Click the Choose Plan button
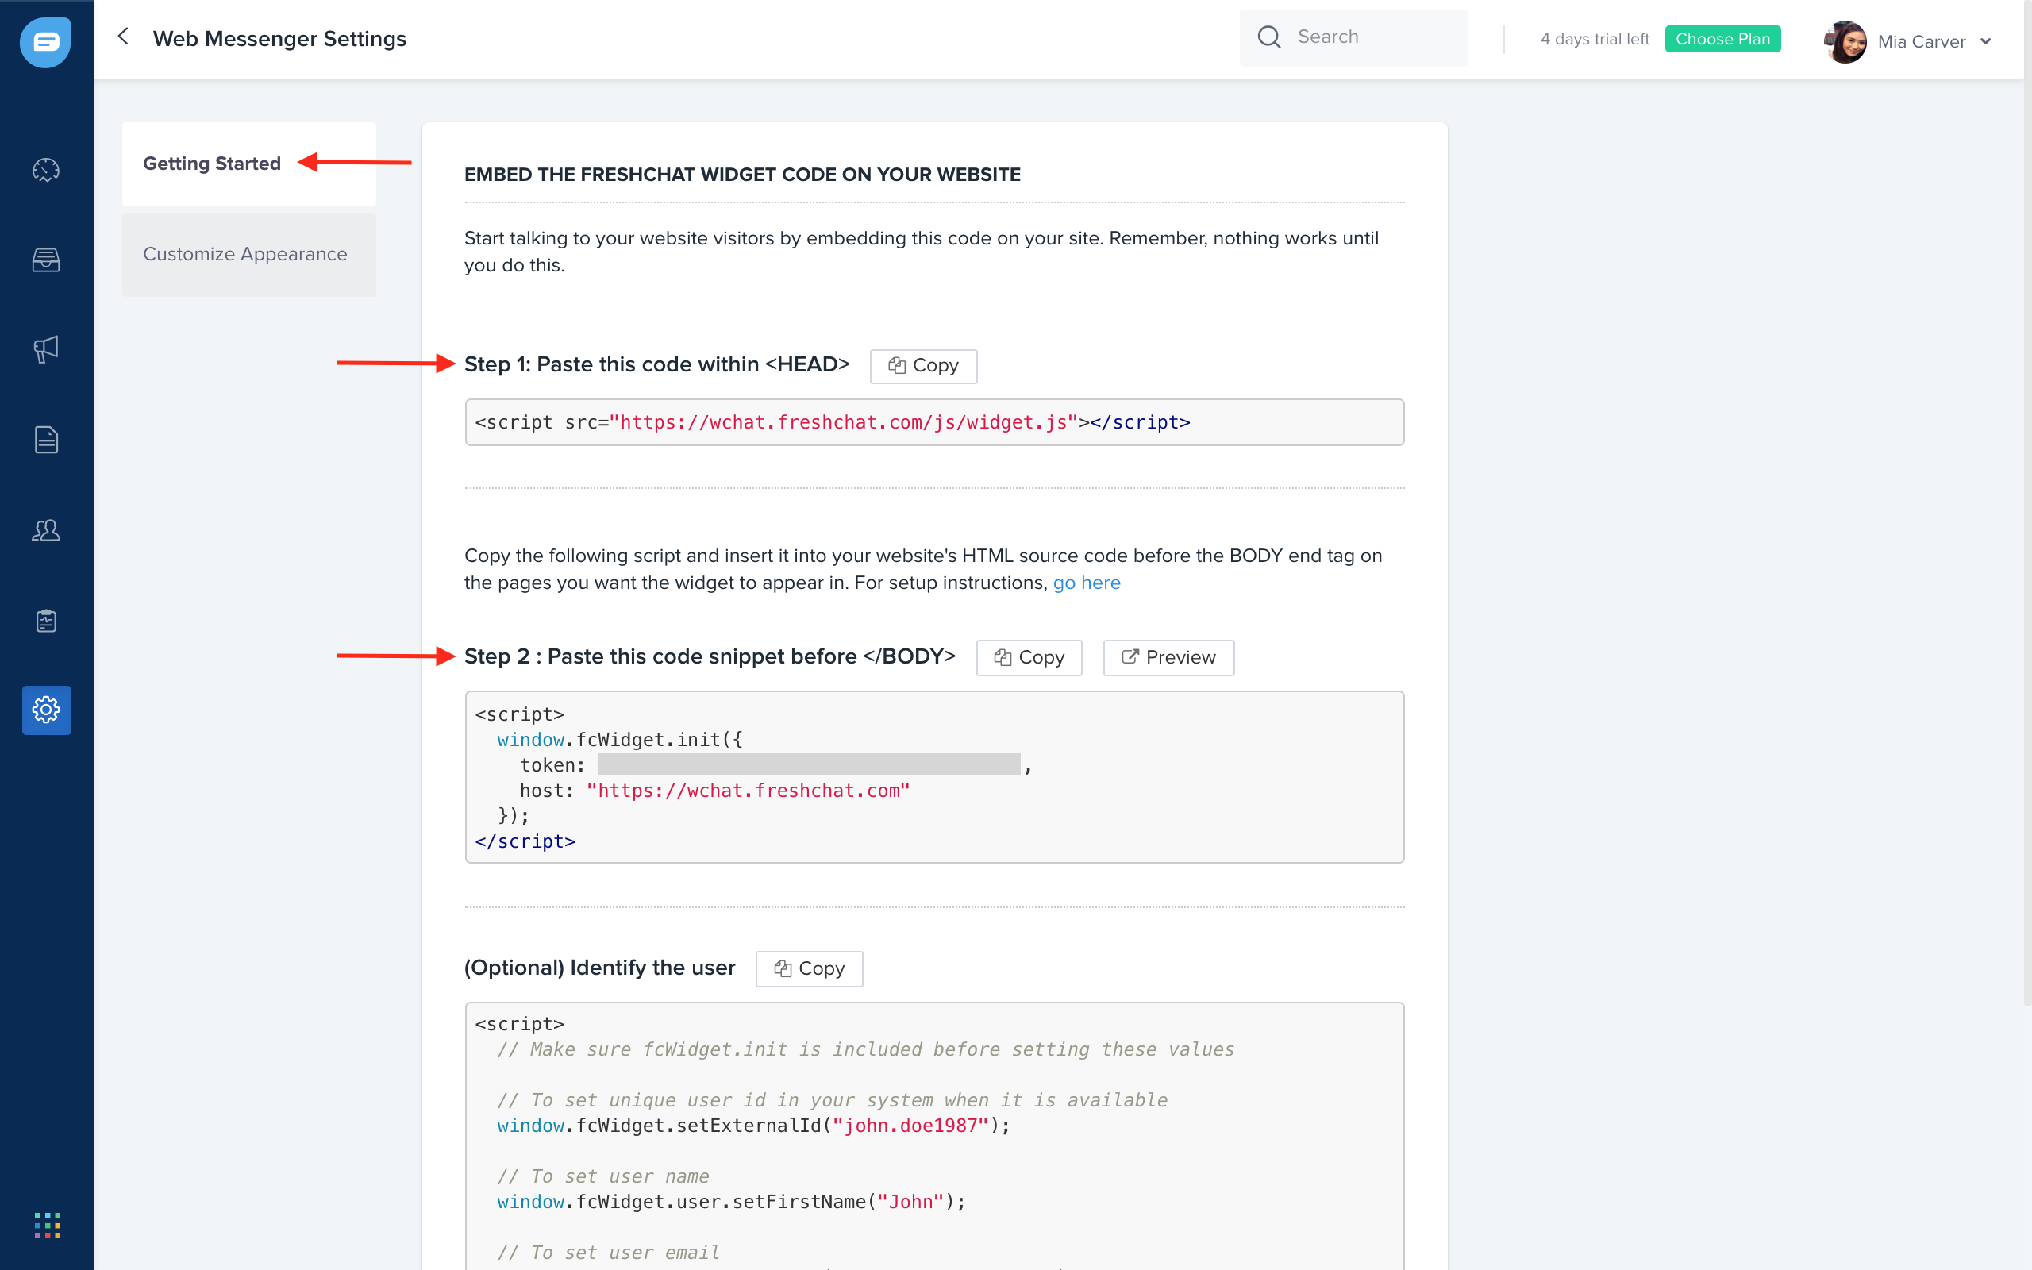The height and width of the screenshot is (1270, 2032). [x=1722, y=39]
